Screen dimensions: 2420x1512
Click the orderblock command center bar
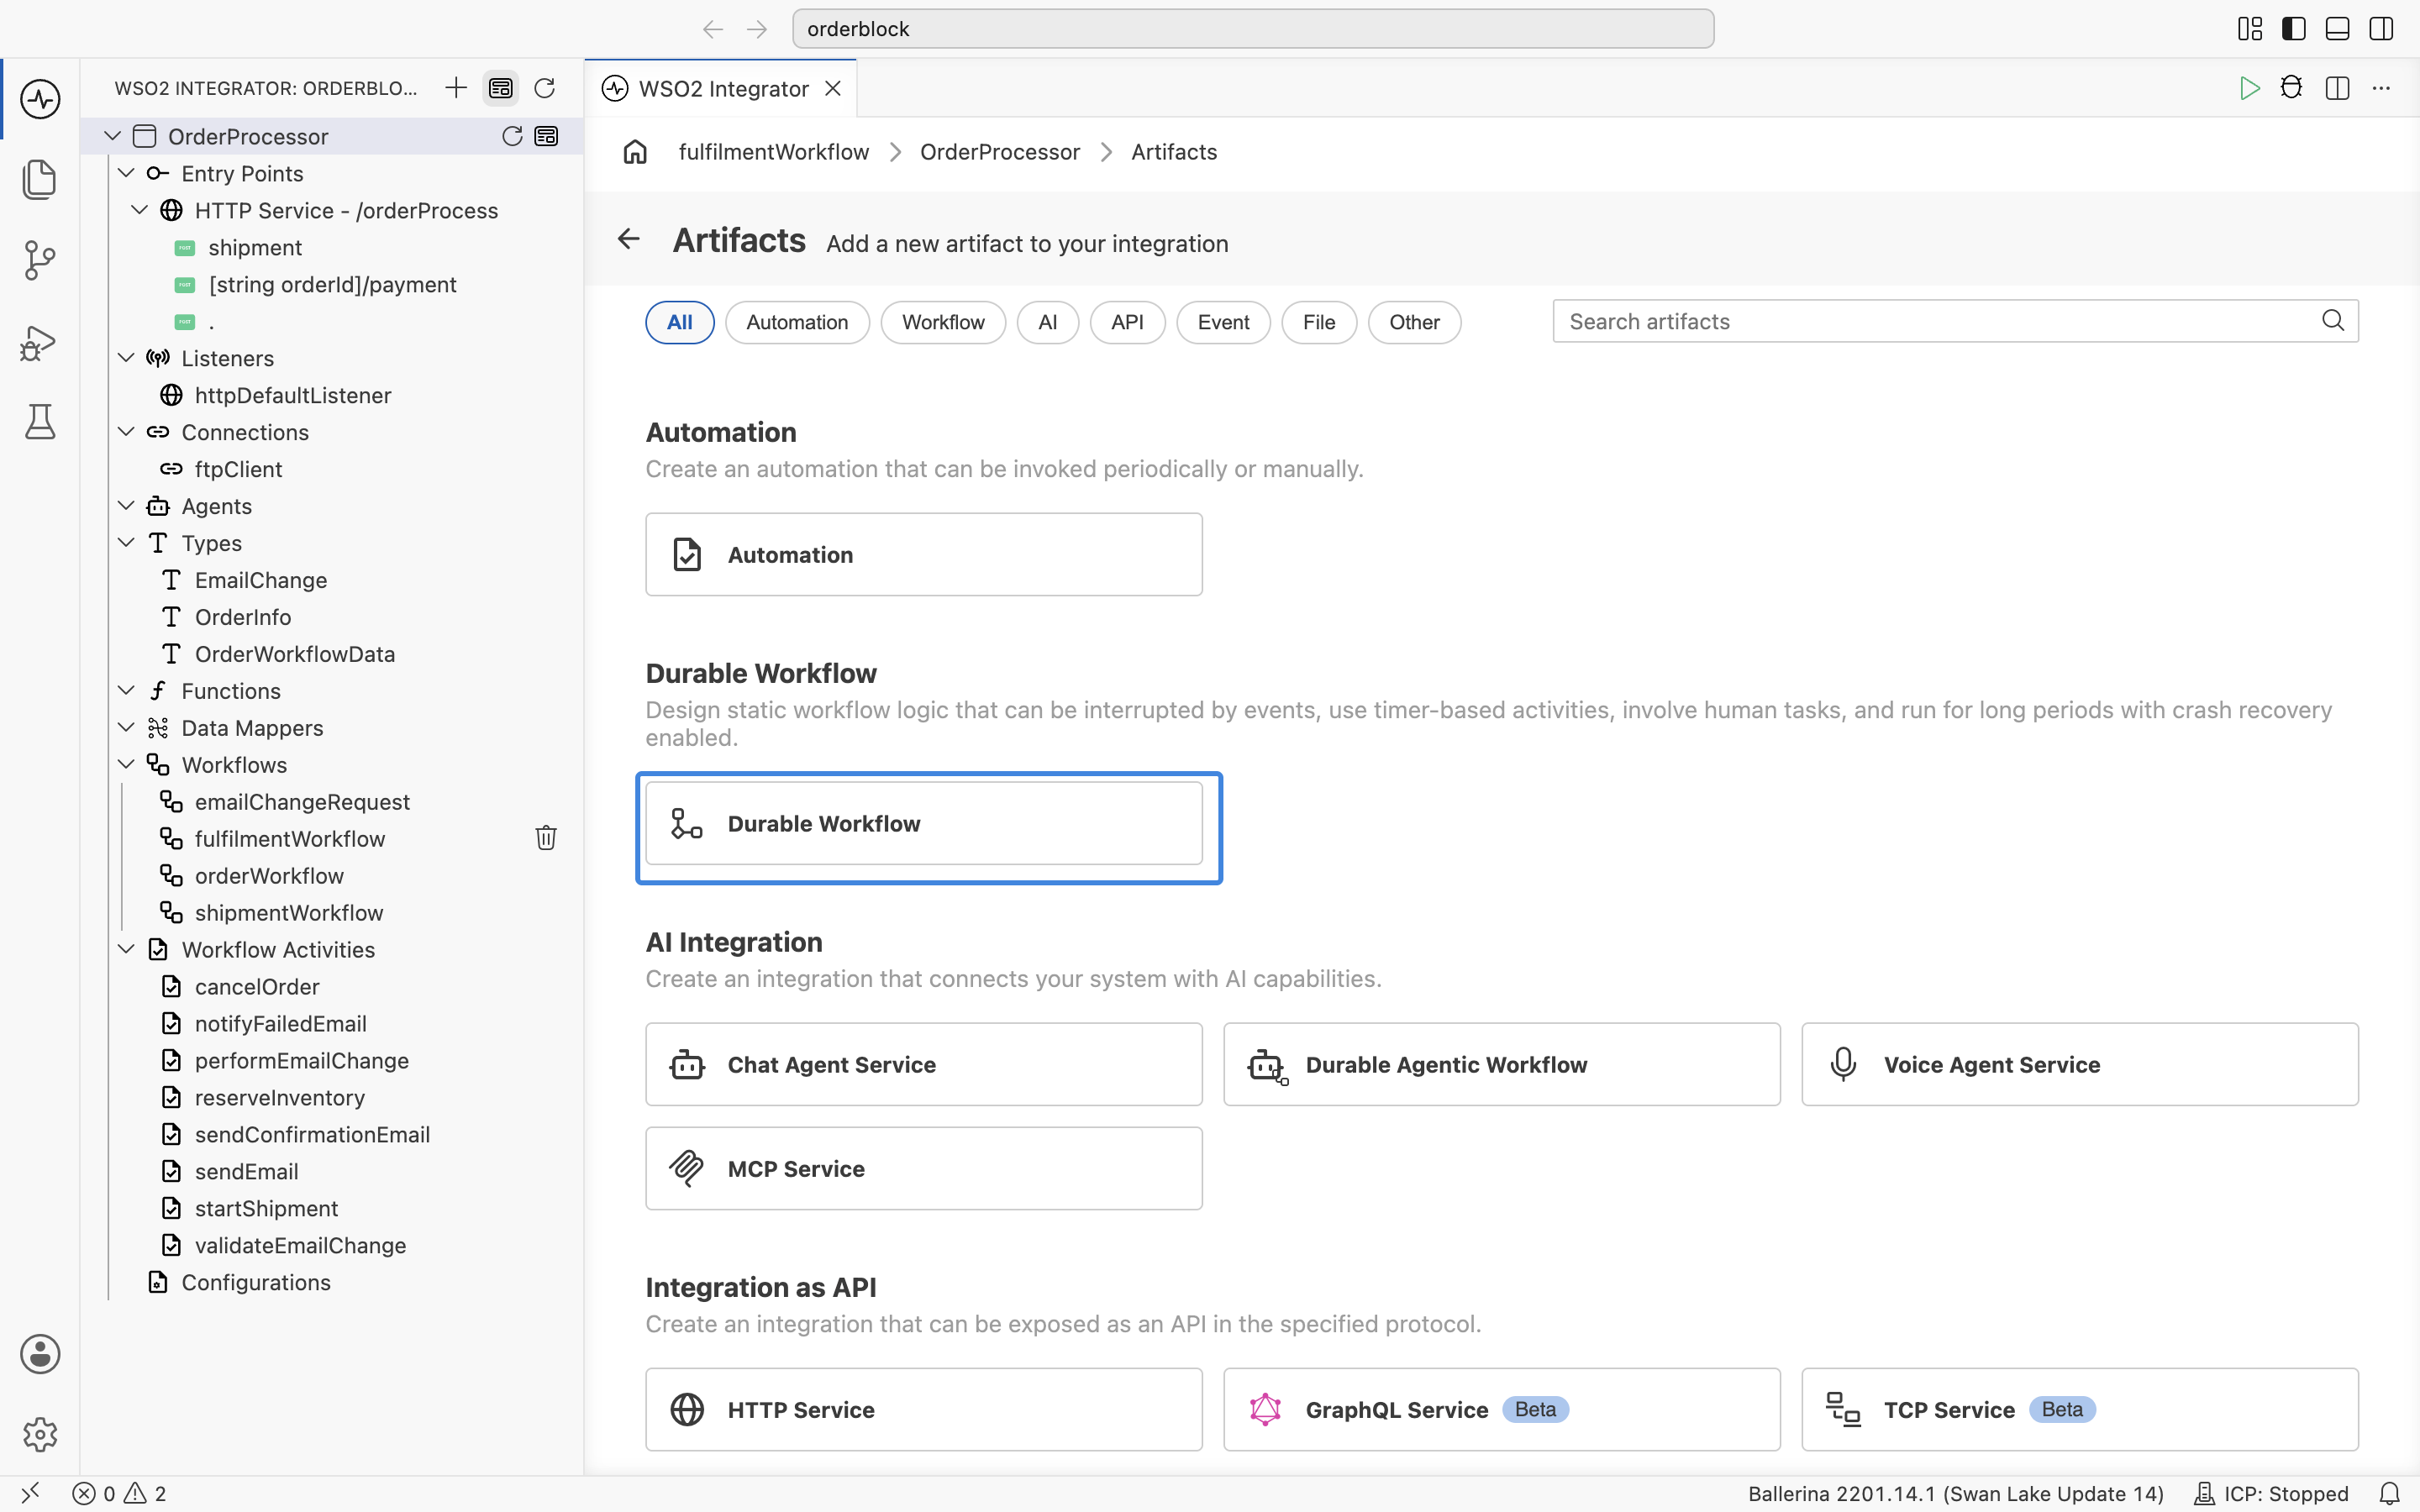pyautogui.click(x=1253, y=29)
